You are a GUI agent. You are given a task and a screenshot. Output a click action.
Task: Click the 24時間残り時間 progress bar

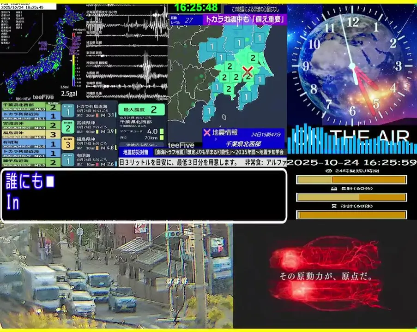[351, 179]
